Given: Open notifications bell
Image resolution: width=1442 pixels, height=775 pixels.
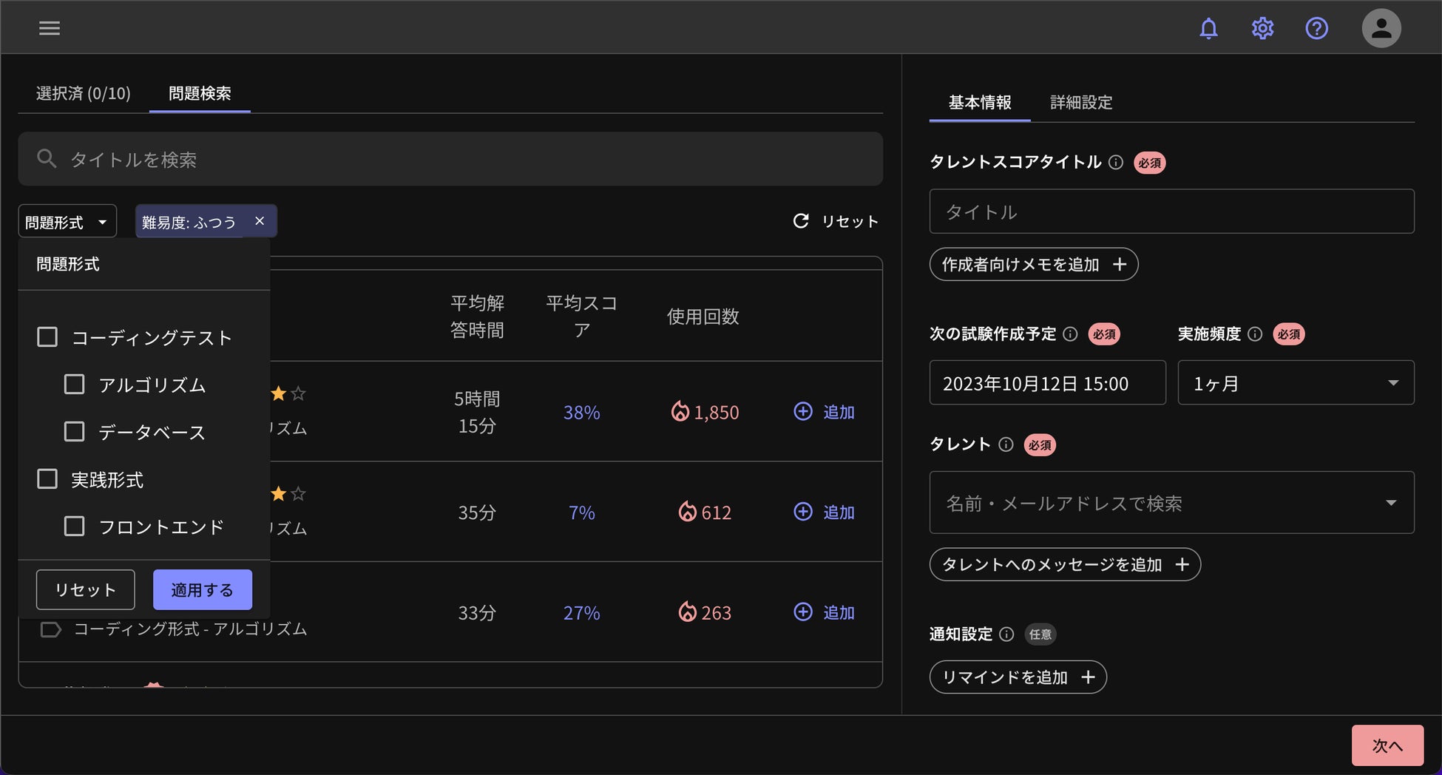Looking at the screenshot, I should [x=1208, y=28].
